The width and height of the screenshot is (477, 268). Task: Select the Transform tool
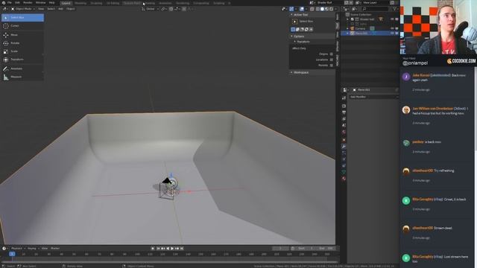(22, 60)
